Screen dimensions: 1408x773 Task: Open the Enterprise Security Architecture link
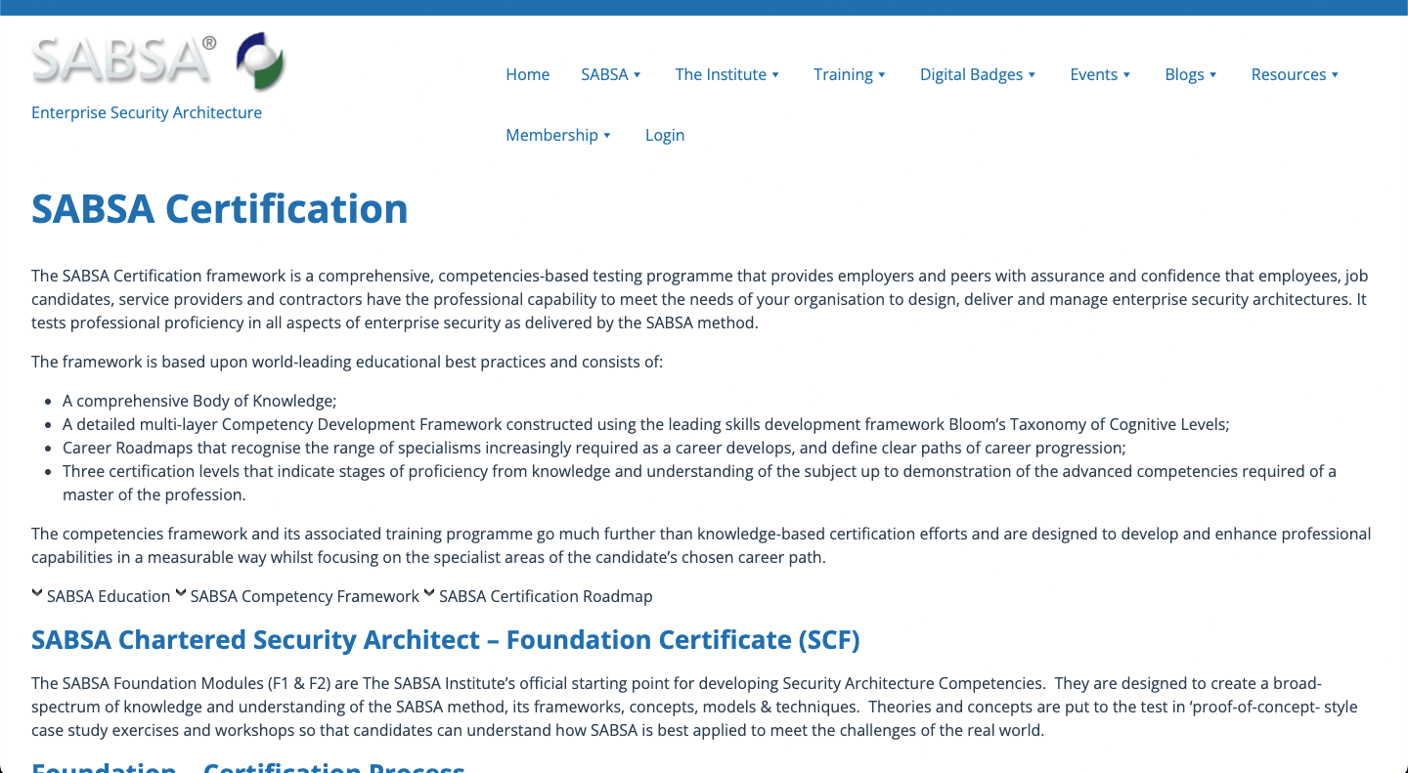point(147,112)
